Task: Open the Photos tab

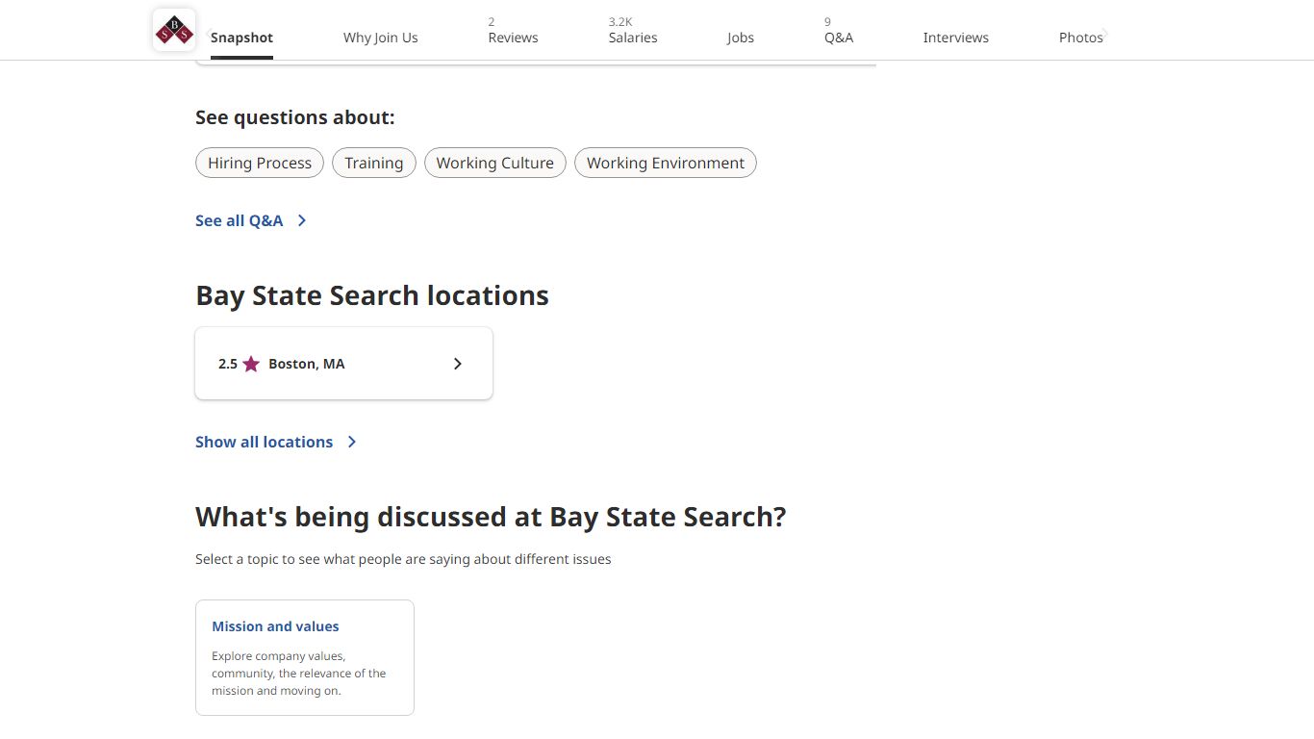Action: [1081, 38]
